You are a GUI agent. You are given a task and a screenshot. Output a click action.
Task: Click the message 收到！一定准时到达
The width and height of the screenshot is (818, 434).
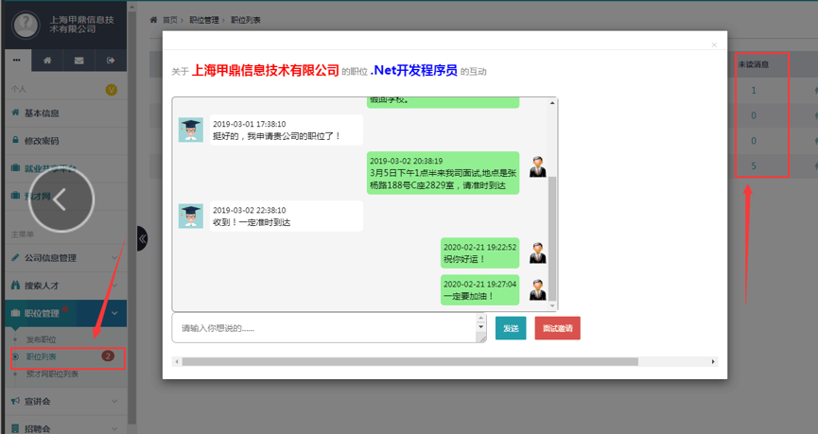click(287, 216)
